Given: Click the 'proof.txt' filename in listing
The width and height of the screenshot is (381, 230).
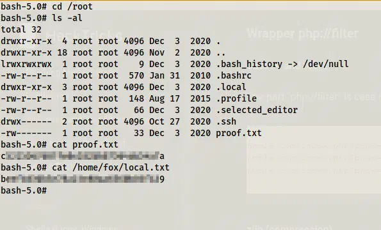Looking at the screenshot, I should coord(239,133).
